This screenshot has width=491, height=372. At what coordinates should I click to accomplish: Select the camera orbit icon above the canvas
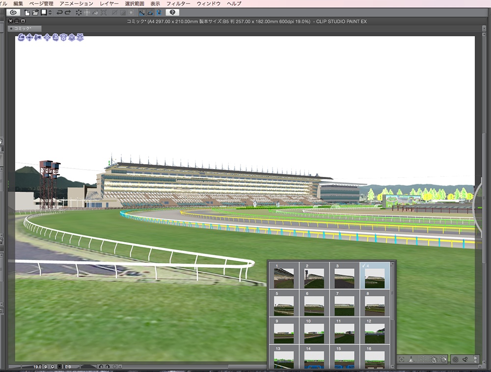(x=21, y=37)
